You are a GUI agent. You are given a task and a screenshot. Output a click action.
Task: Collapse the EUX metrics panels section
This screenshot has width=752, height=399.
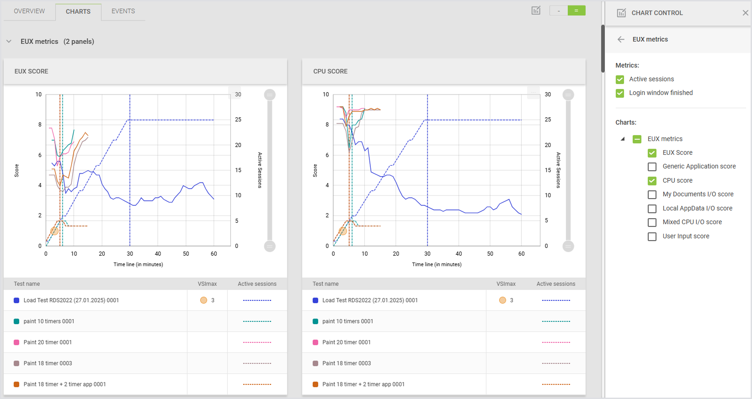pos(9,42)
